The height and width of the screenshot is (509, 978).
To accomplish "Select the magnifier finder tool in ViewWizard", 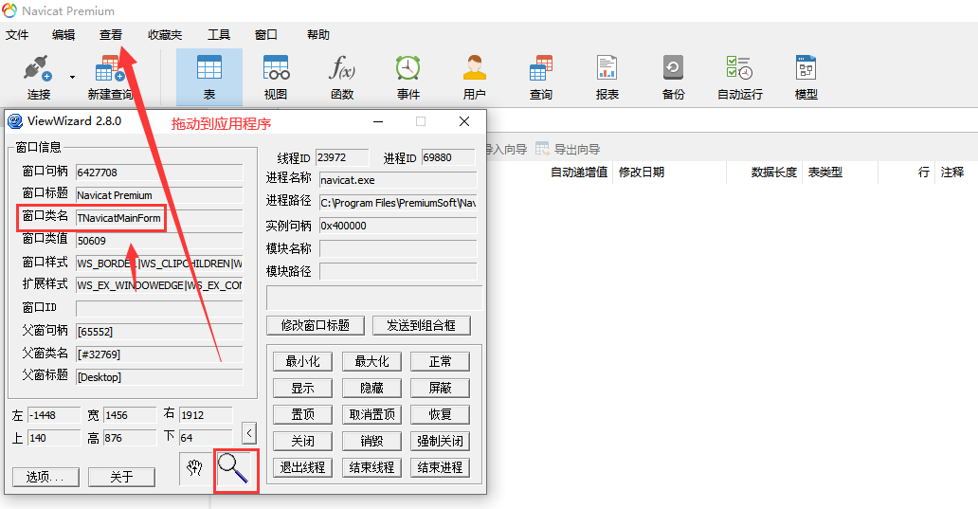I will tap(236, 470).
